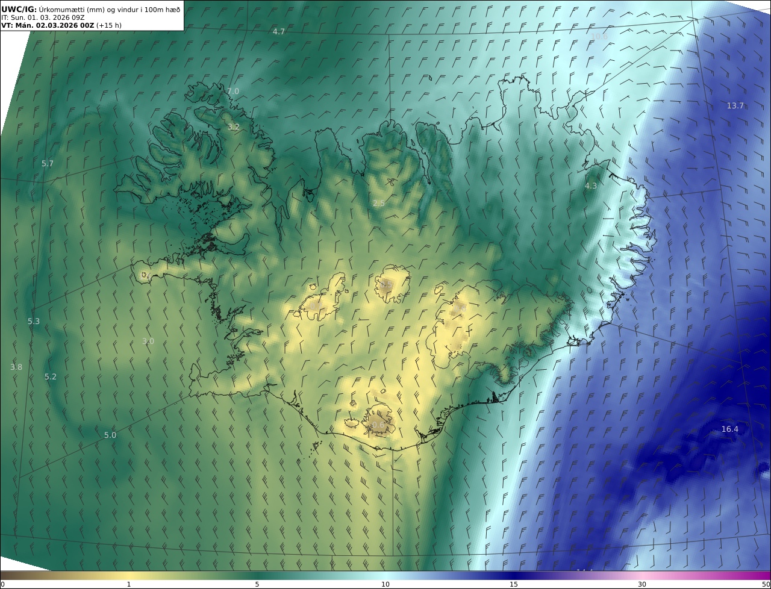Viewport: 771px width, 589px height.
Task: Click the 0.6 value on Vatnajökull glacier
Action: (x=460, y=308)
